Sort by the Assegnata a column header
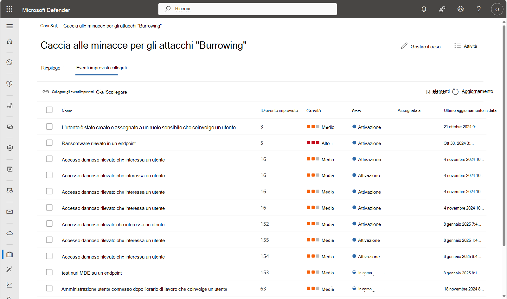Image resolution: width=507 pixels, height=299 pixels. point(409,111)
